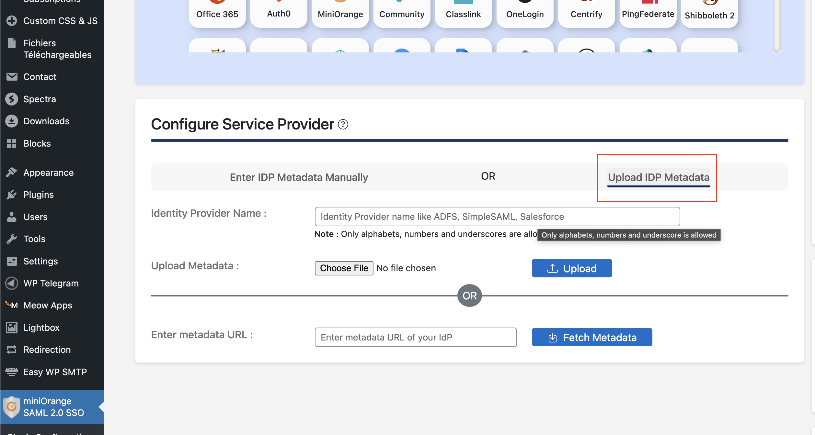The height and width of the screenshot is (435, 815).
Task: Click the Settings sliders icon
Action: click(12, 261)
